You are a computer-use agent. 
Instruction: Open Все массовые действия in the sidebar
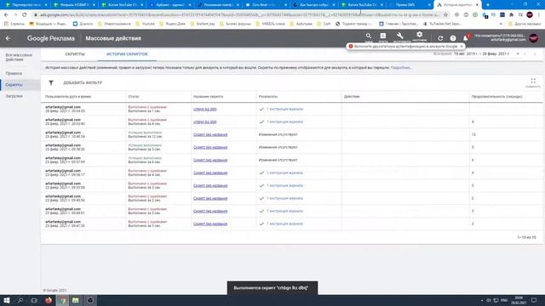click(19, 57)
